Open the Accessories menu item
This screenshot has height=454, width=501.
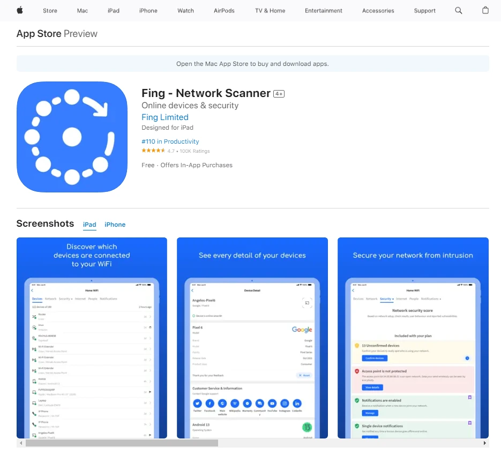378,11
